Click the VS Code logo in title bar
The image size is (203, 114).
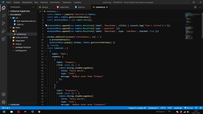[3, 2]
